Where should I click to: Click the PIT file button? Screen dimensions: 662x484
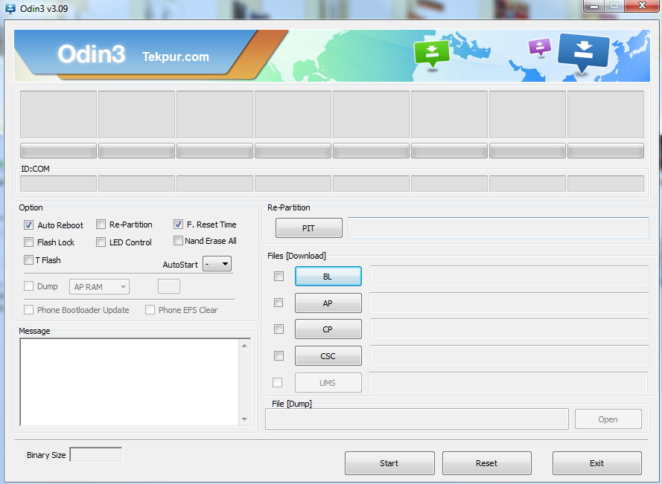308,228
